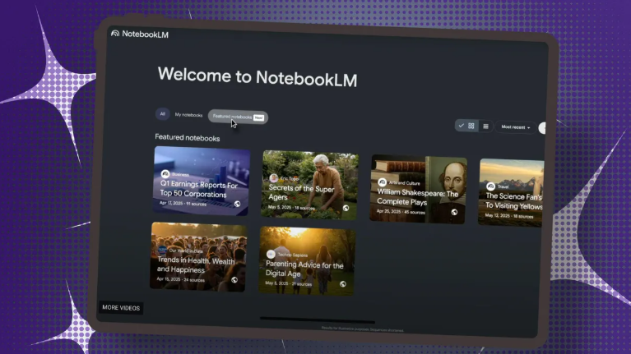The height and width of the screenshot is (354, 631).
Task: Open the Featured notebooks tab
Action: 238,117
